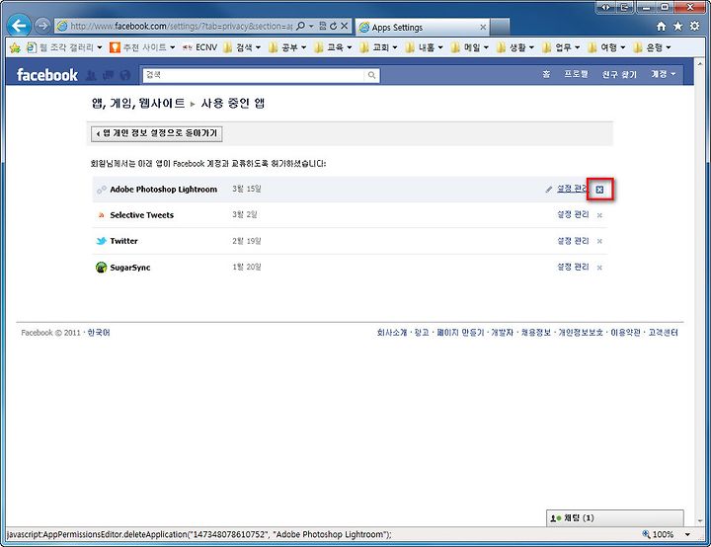
Task: Go to 홈 in Facebook header
Action: 546,74
